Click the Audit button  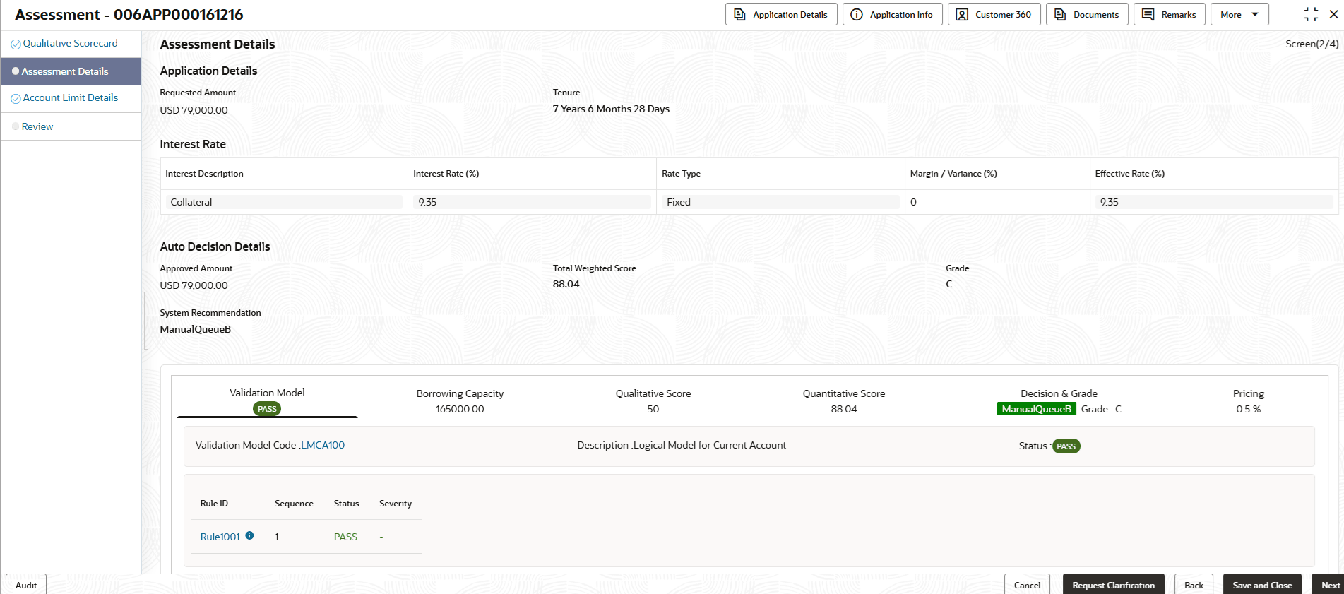(26, 585)
